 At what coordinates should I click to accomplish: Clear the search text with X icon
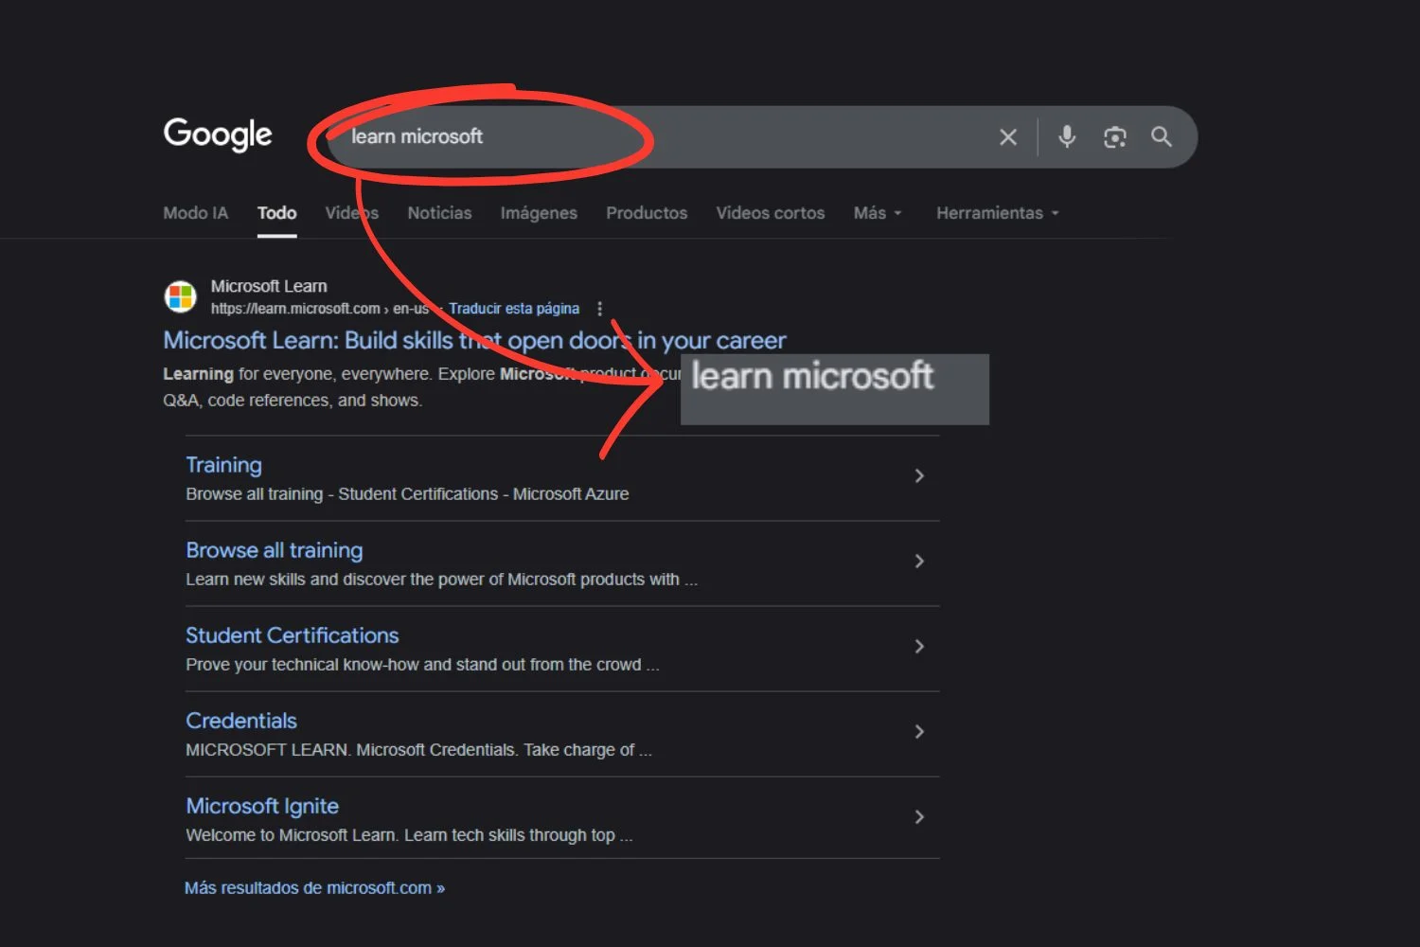[x=1008, y=137]
